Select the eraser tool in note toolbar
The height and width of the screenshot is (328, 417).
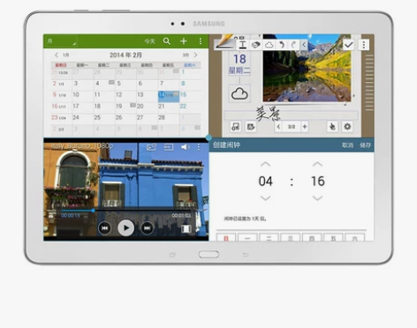[255, 45]
